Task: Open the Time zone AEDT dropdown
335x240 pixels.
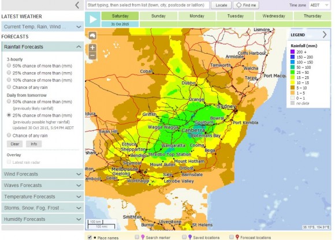Action: point(319,5)
